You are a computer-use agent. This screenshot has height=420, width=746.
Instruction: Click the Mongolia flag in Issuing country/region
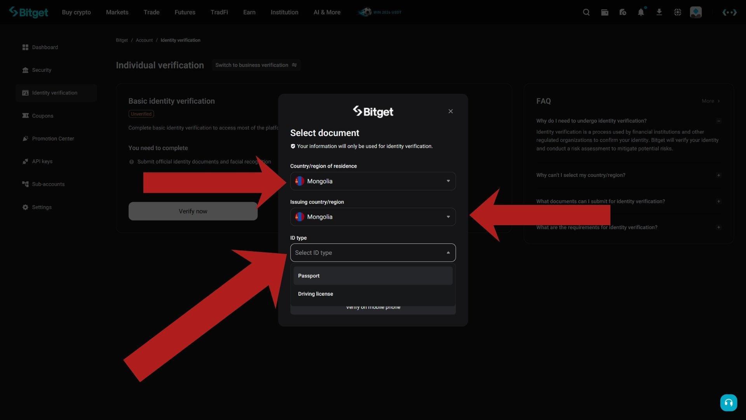click(x=300, y=217)
